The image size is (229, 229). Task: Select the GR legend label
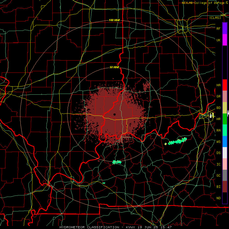pos(219,96)
